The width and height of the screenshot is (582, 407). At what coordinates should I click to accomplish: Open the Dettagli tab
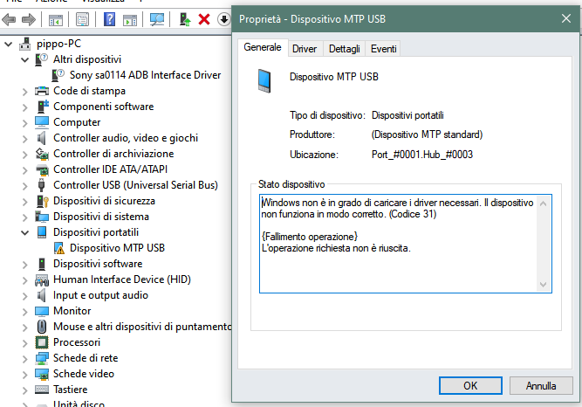click(345, 49)
